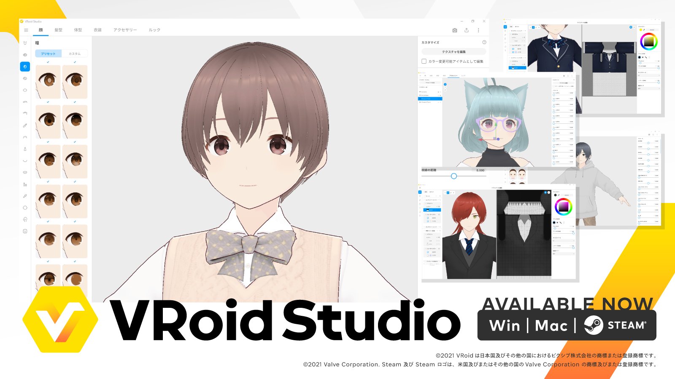Click the テクスチャを編集 (Edit Texture) button

click(x=453, y=51)
